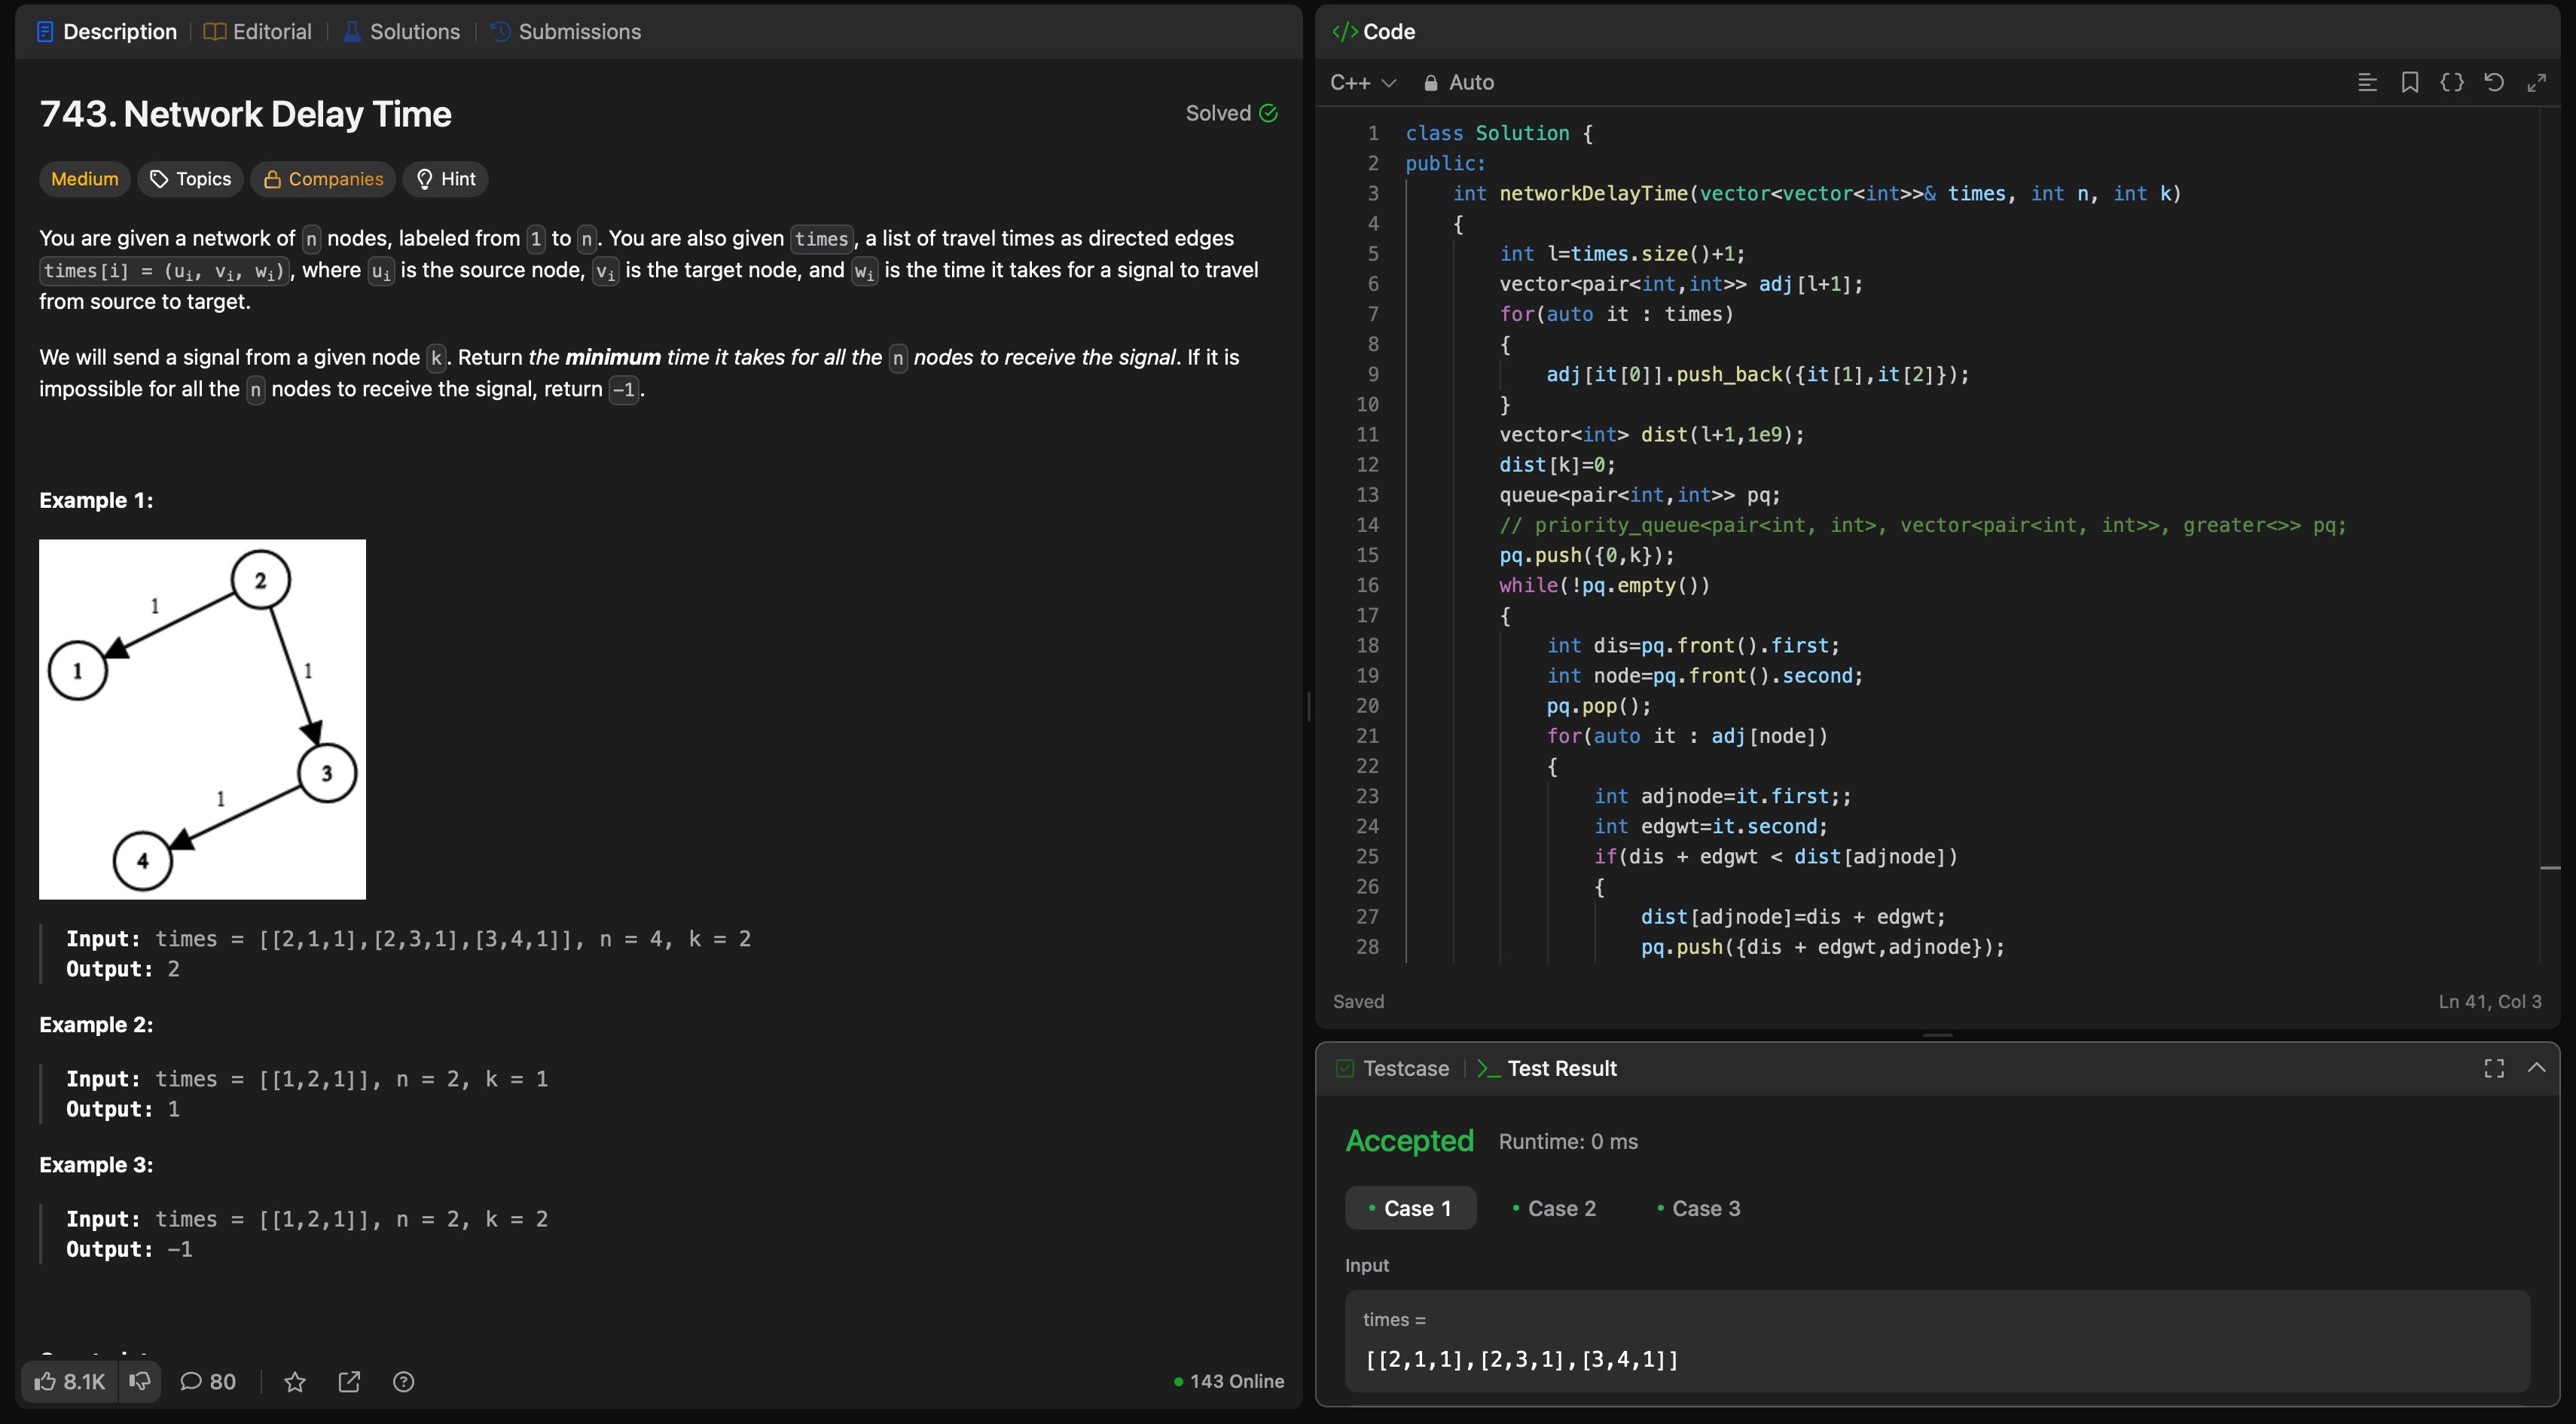Click the curly braces snippet icon
The image size is (2576, 1424).
point(2451,83)
